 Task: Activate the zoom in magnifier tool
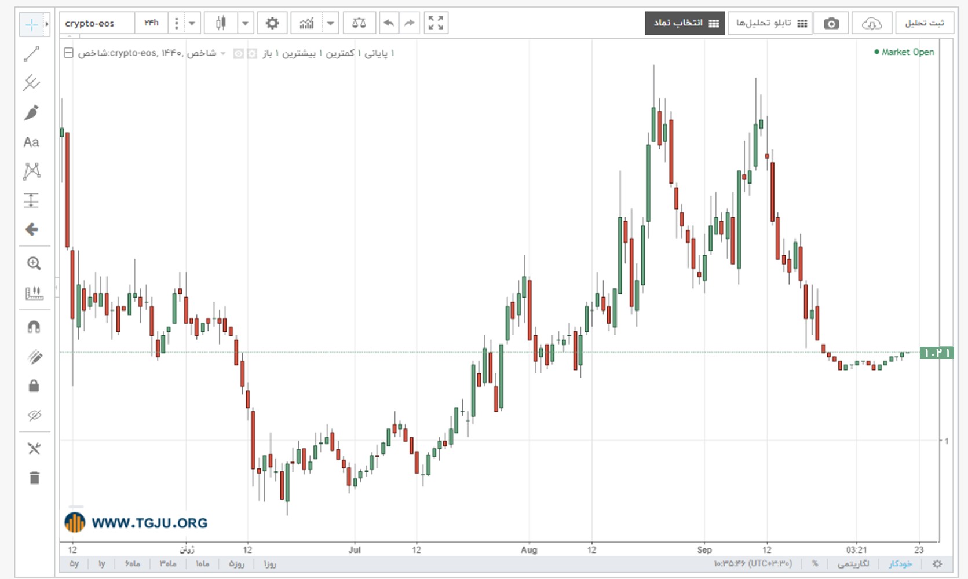(x=34, y=264)
